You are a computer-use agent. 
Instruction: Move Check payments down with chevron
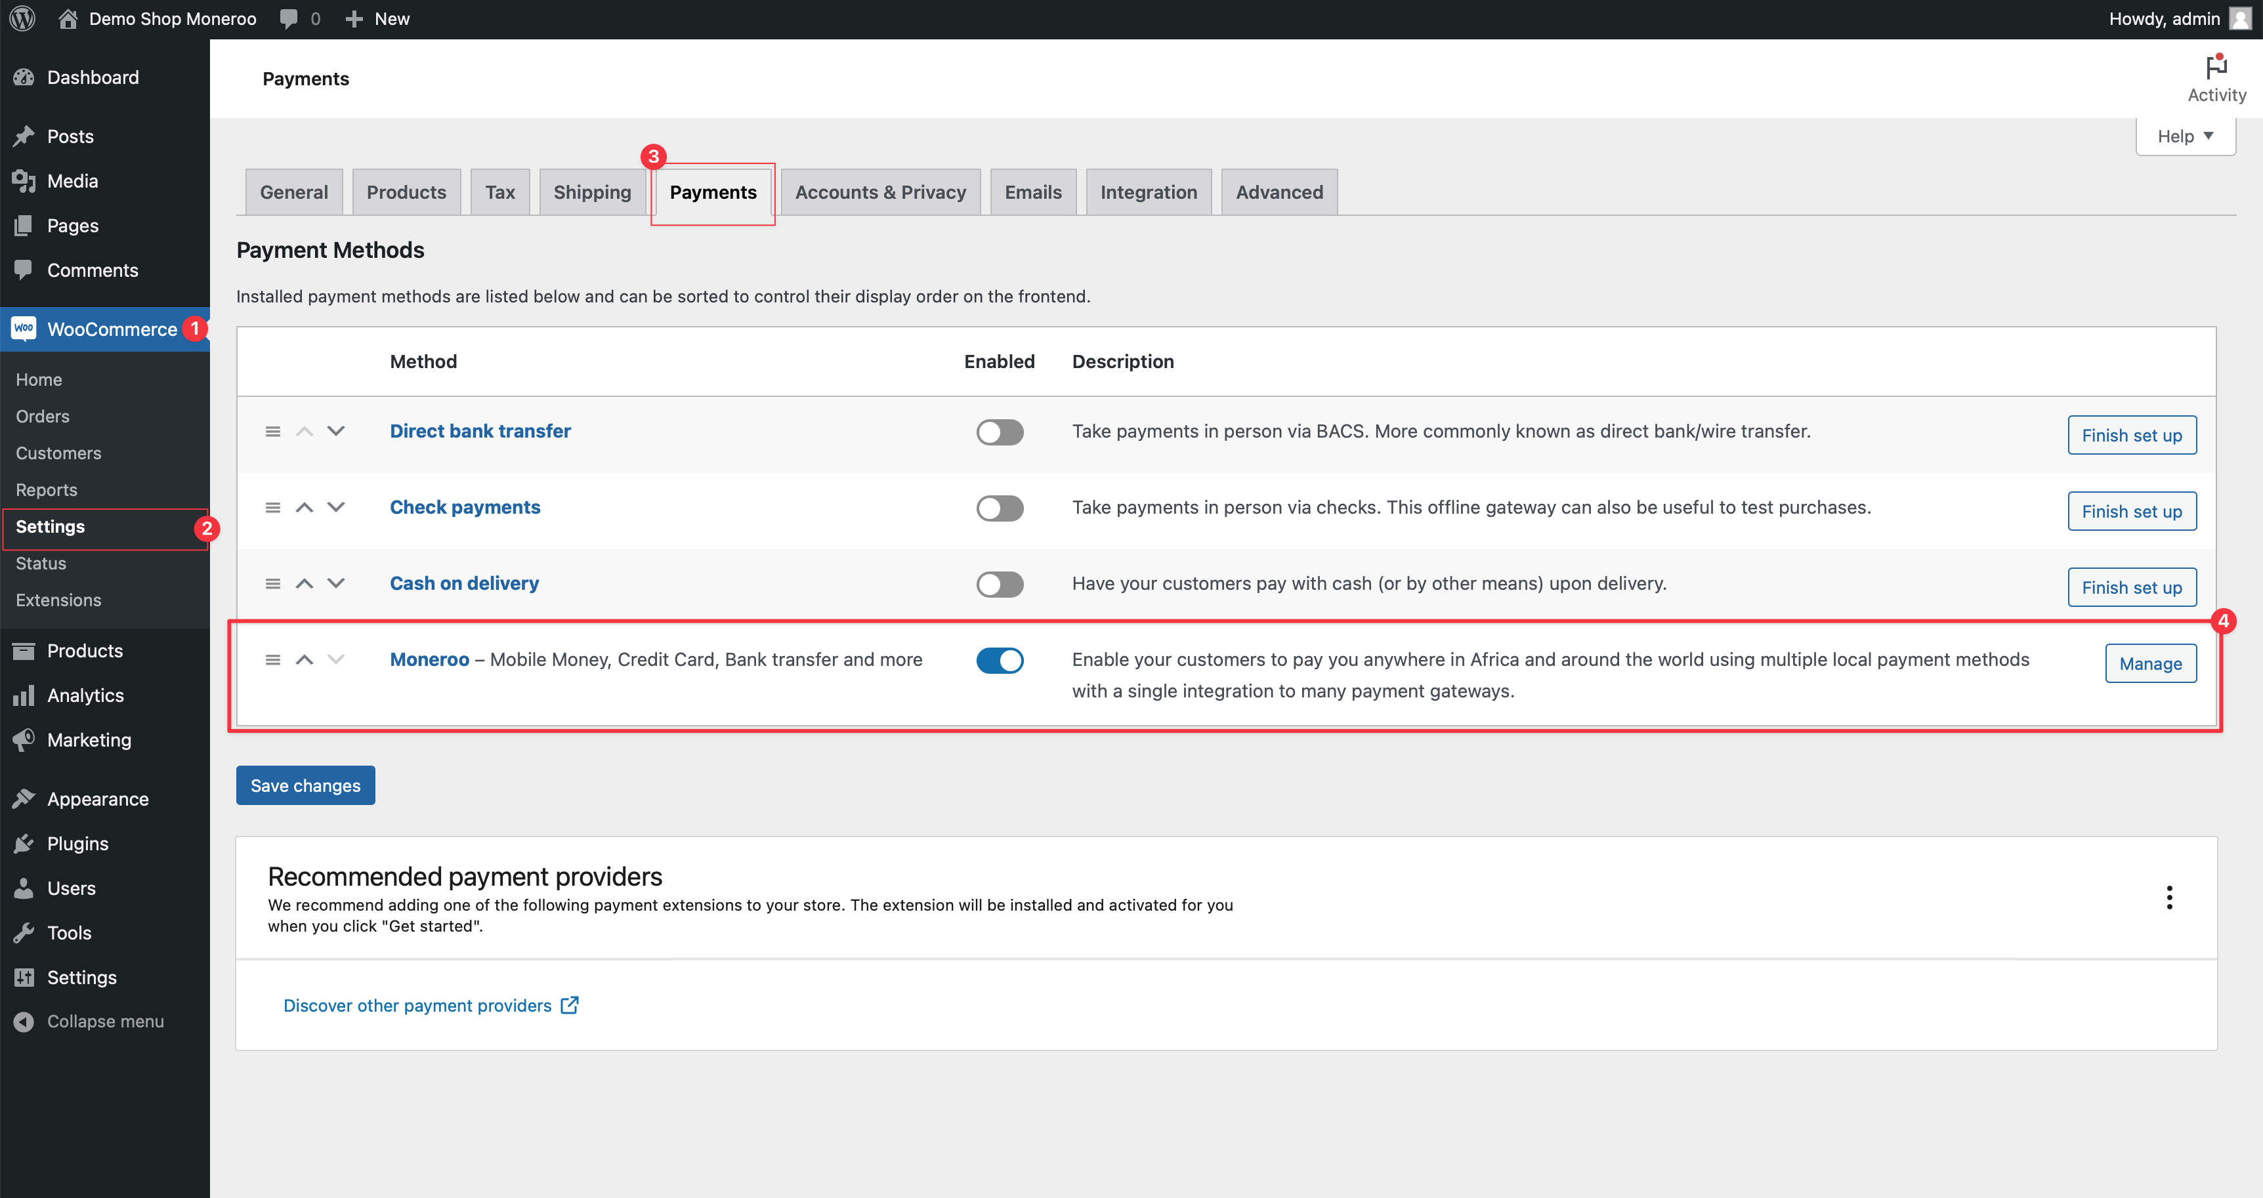(x=335, y=506)
